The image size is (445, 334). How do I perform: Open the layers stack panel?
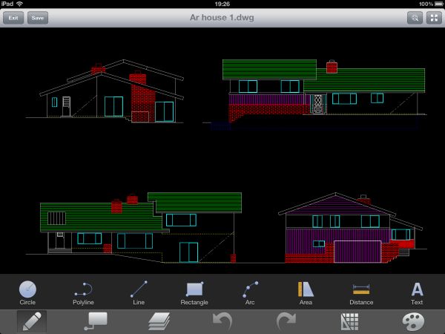159,321
